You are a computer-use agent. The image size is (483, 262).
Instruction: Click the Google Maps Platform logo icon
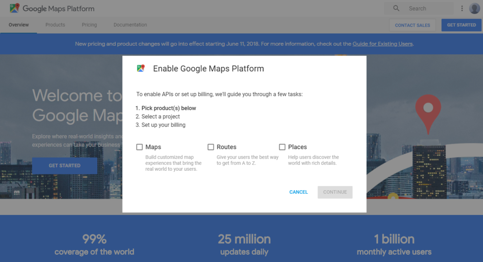point(14,8)
